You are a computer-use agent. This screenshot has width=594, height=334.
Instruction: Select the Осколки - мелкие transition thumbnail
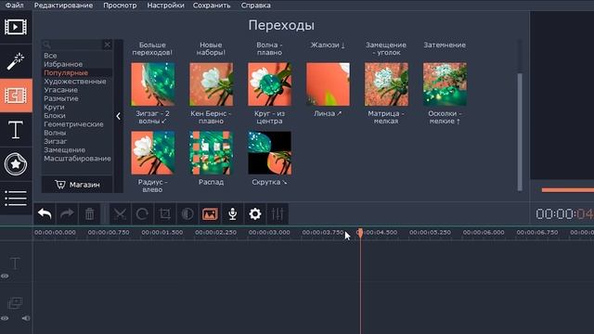click(445, 84)
